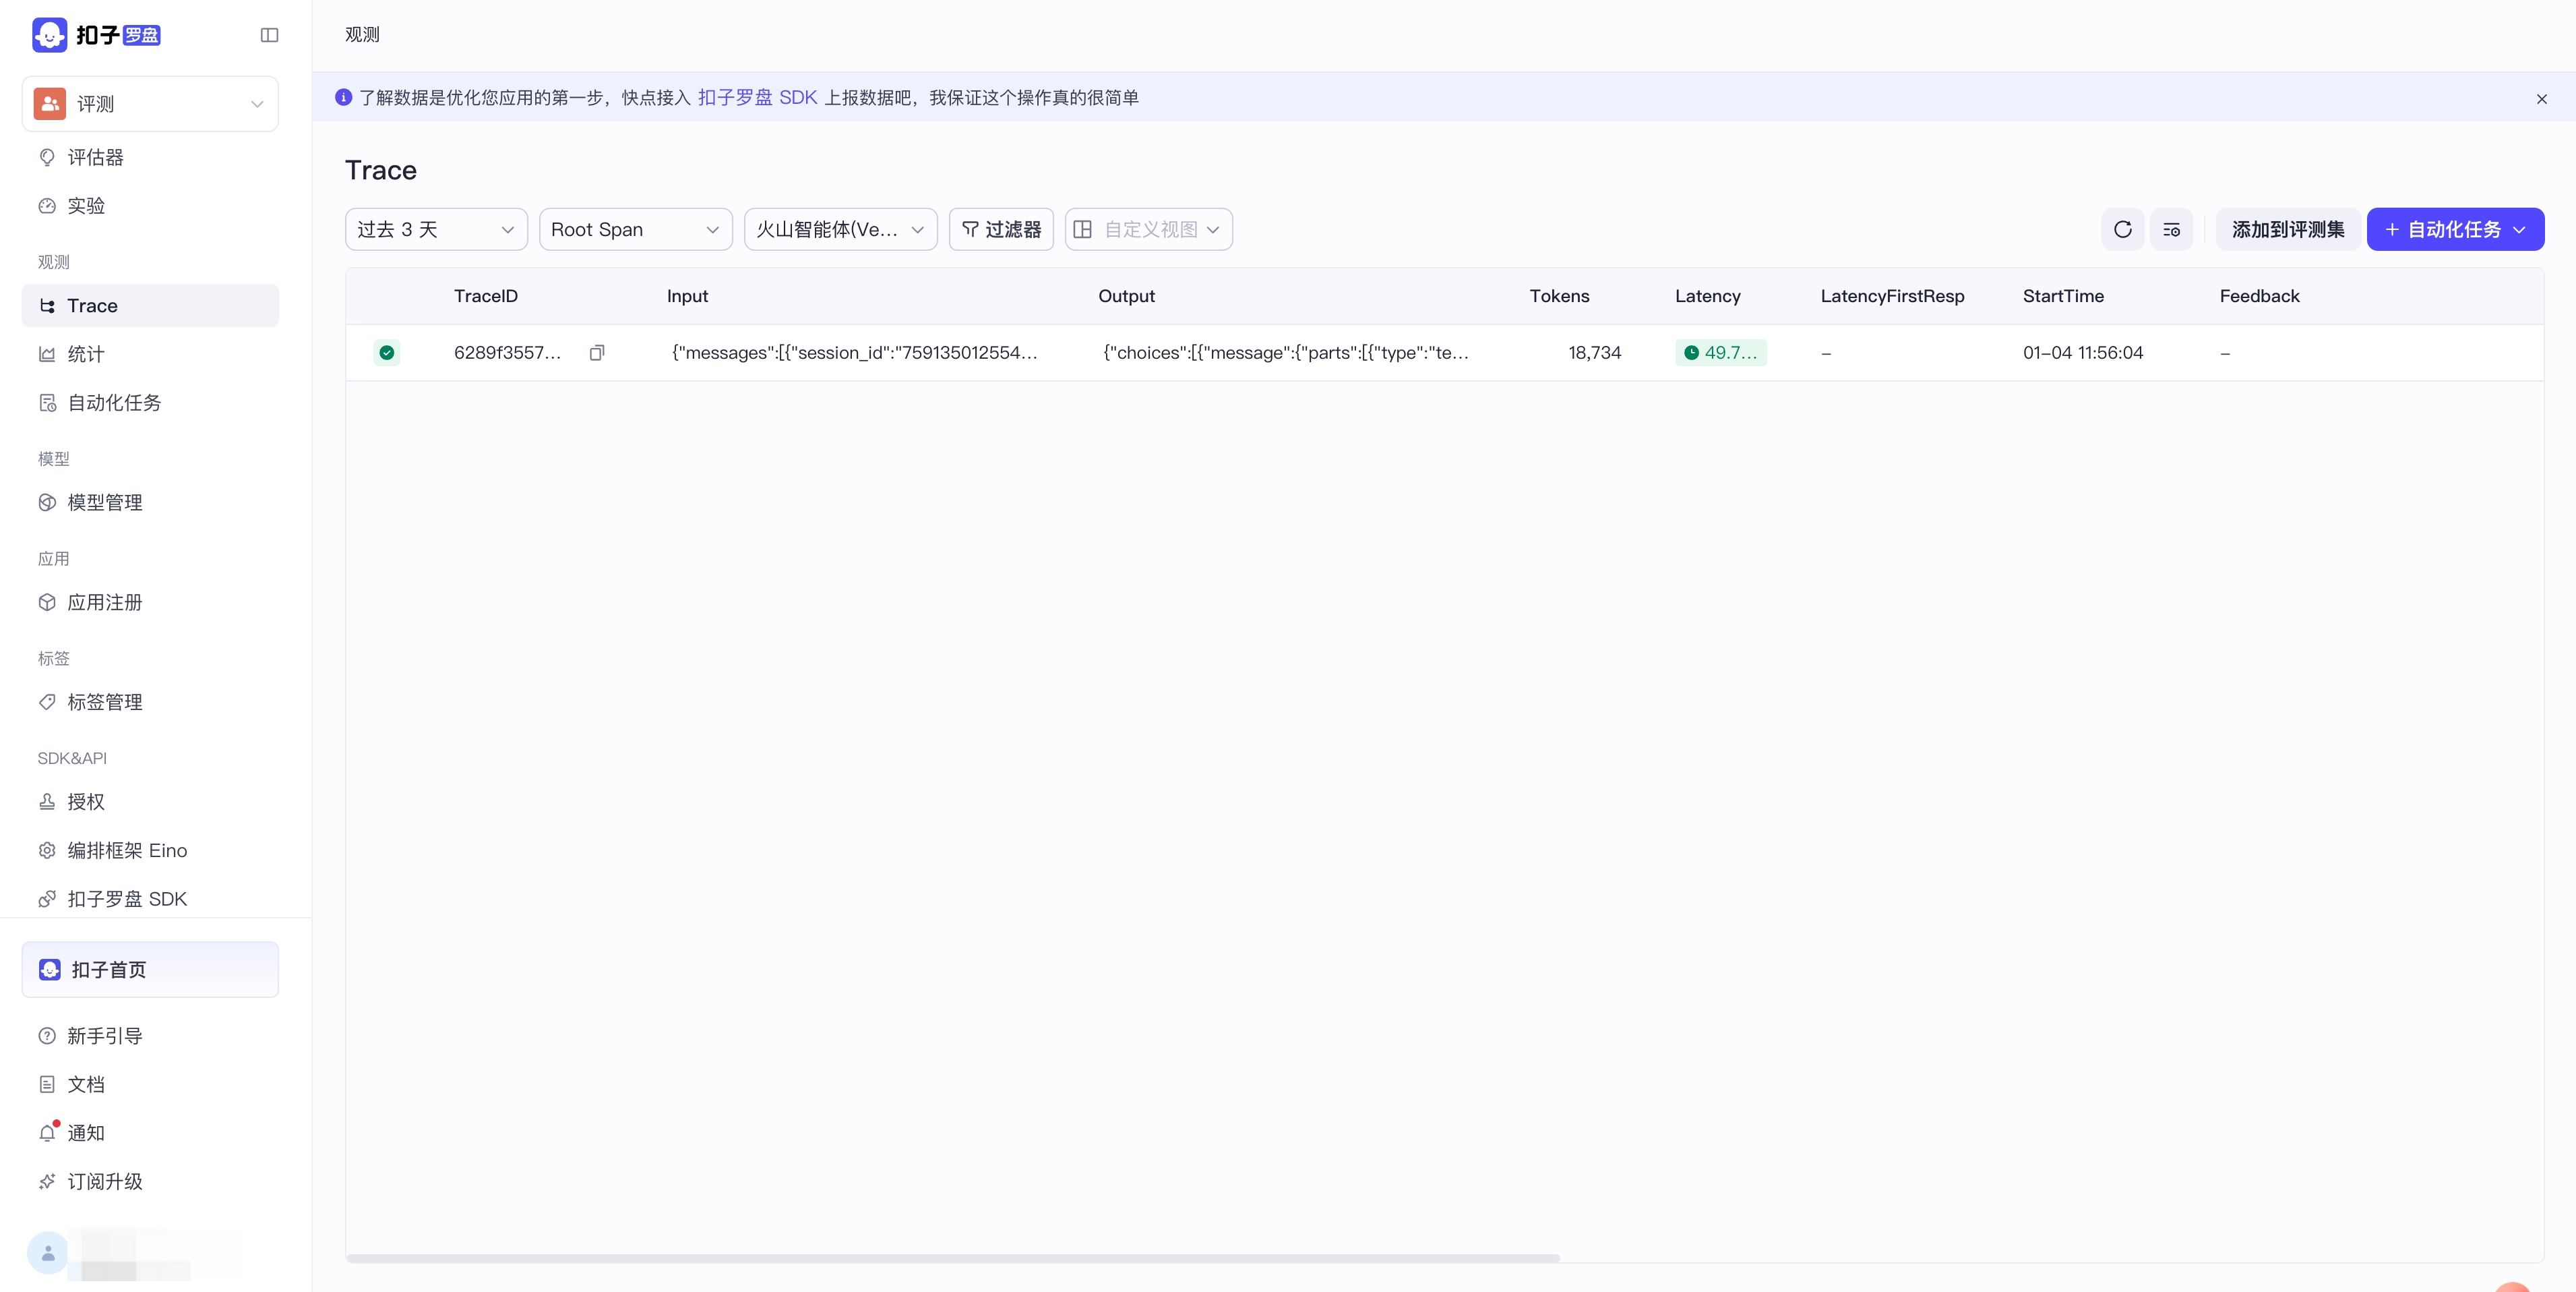Image resolution: width=2576 pixels, height=1292 pixels.
Task: Open 自动化任务 in the sidebar
Action: pyautogui.click(x=150, y=403)
